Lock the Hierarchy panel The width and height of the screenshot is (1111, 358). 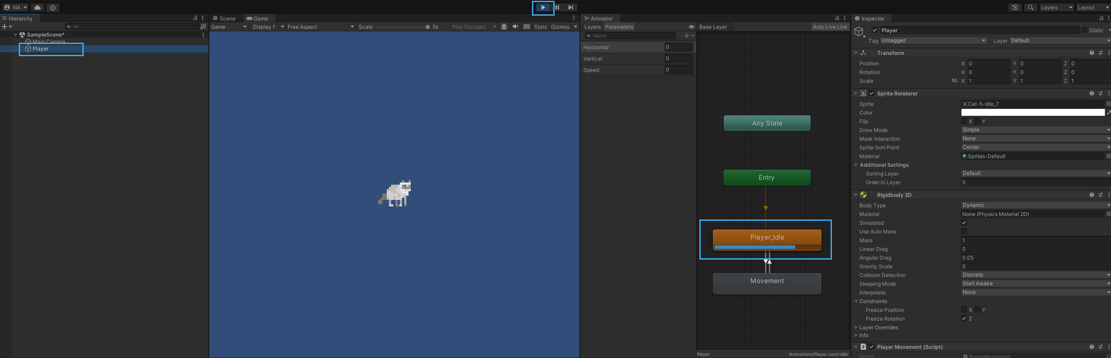[195, 18]
